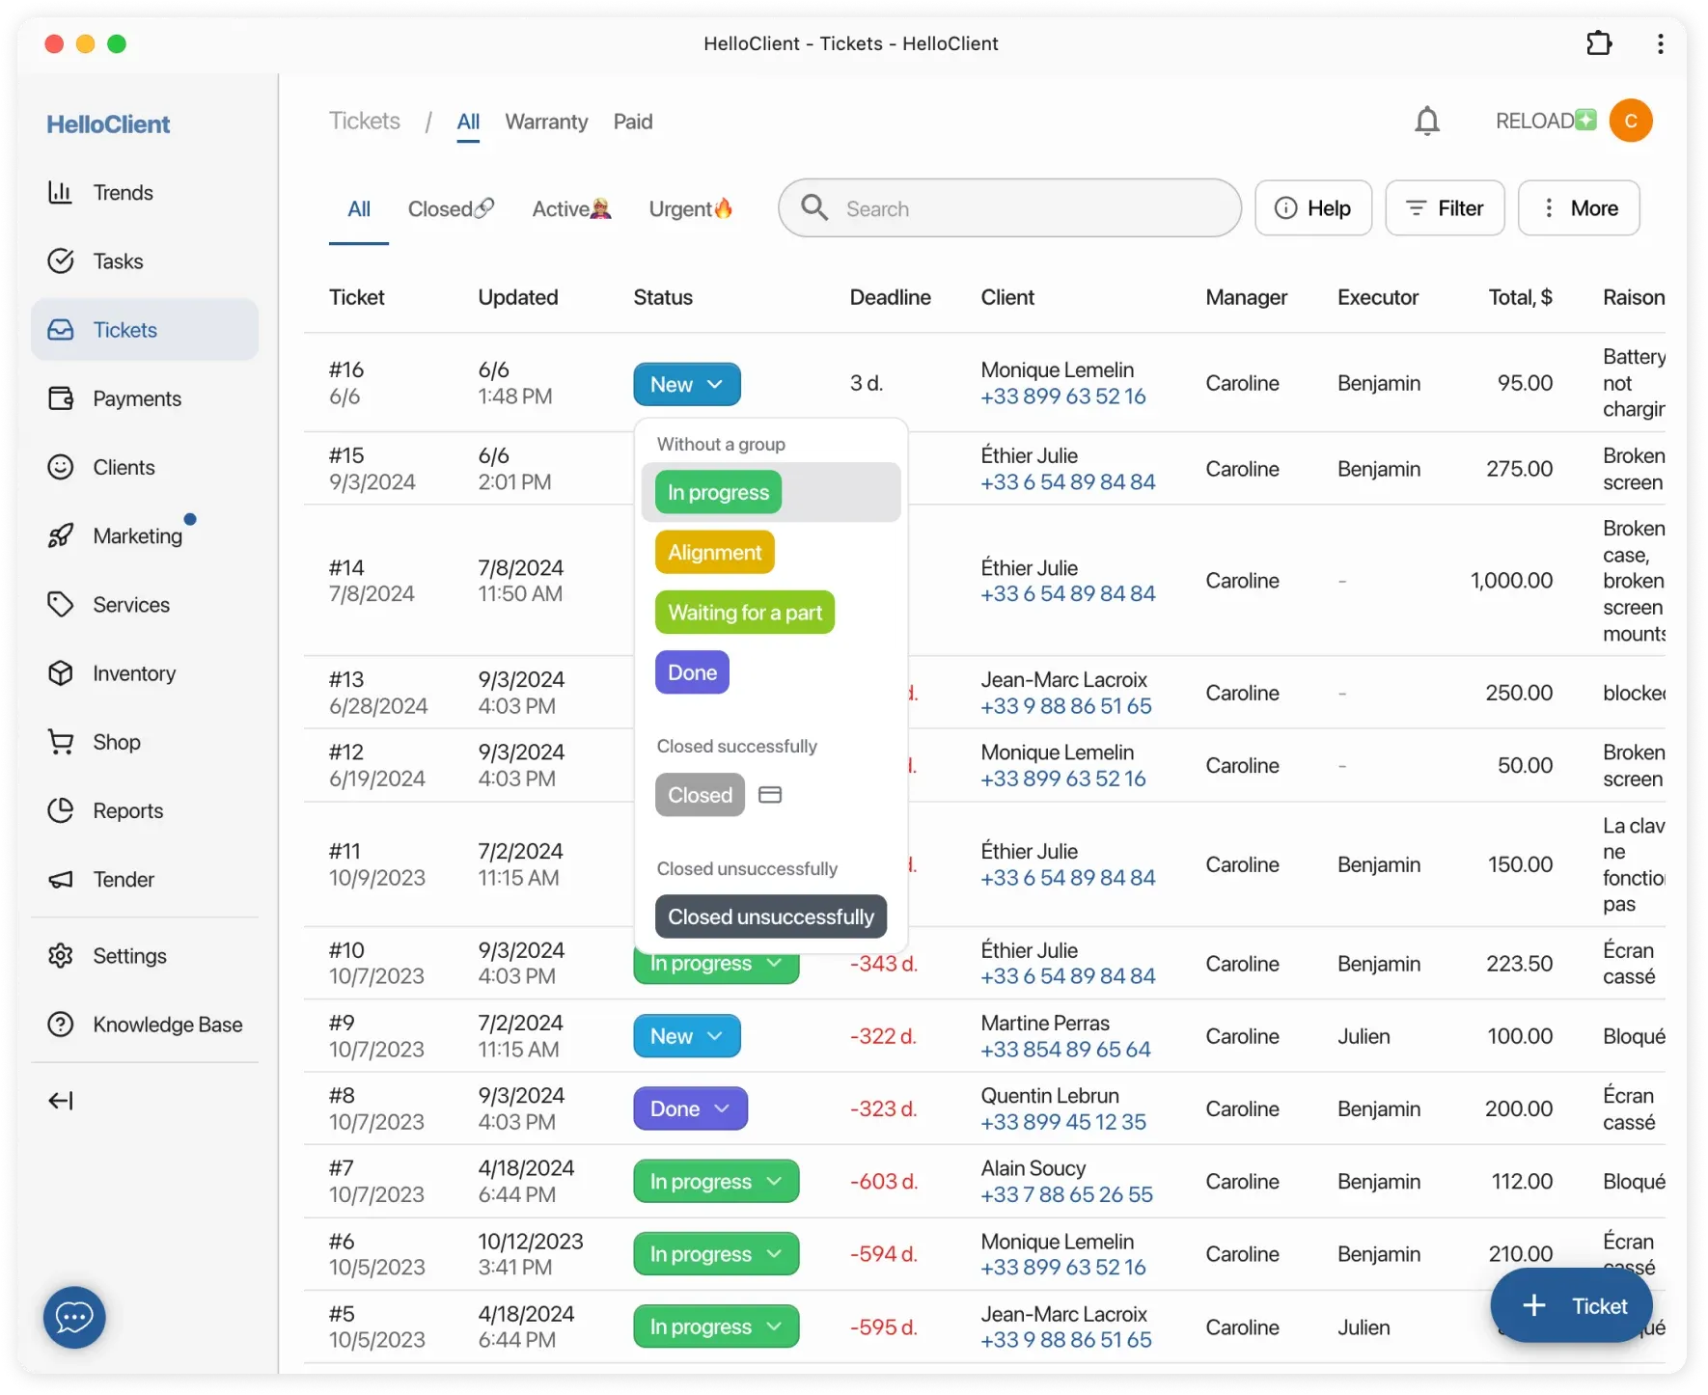The height and width of the screenshot is (1395, 1708).
Task: Switch to the Warranty tab
Action: point(545,122)
